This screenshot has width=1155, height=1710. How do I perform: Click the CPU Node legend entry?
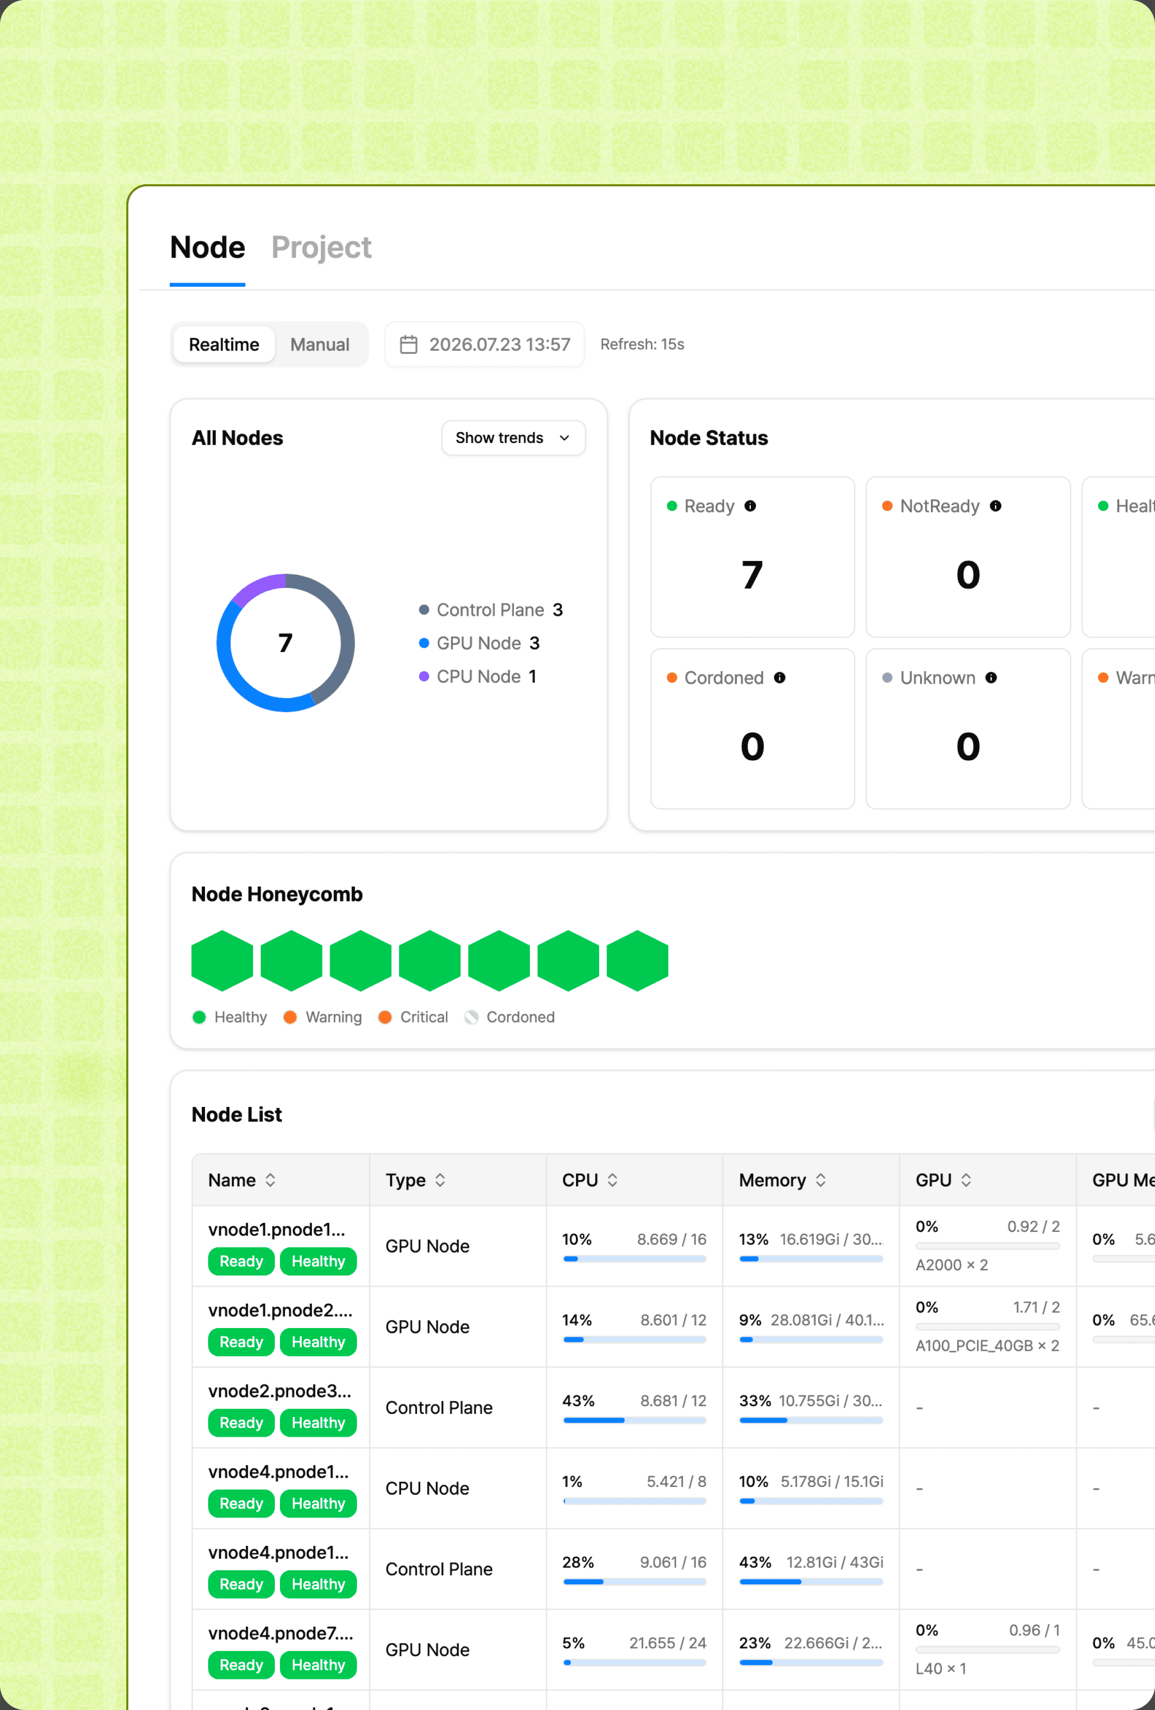(478, 676)
